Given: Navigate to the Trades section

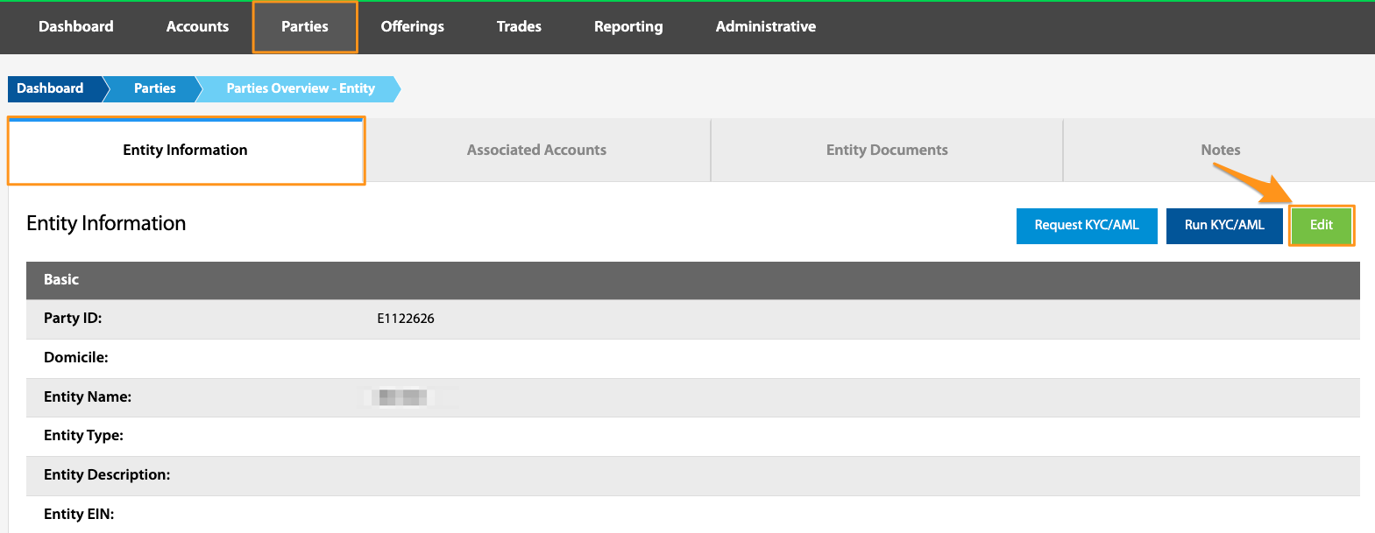Looking at the screenshot, I should coord(519,26).
